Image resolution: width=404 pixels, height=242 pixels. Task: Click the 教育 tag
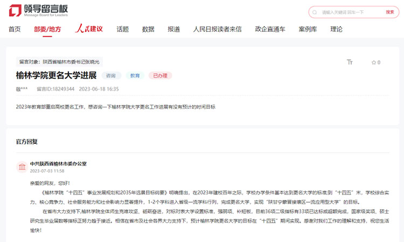click(135, 75)
